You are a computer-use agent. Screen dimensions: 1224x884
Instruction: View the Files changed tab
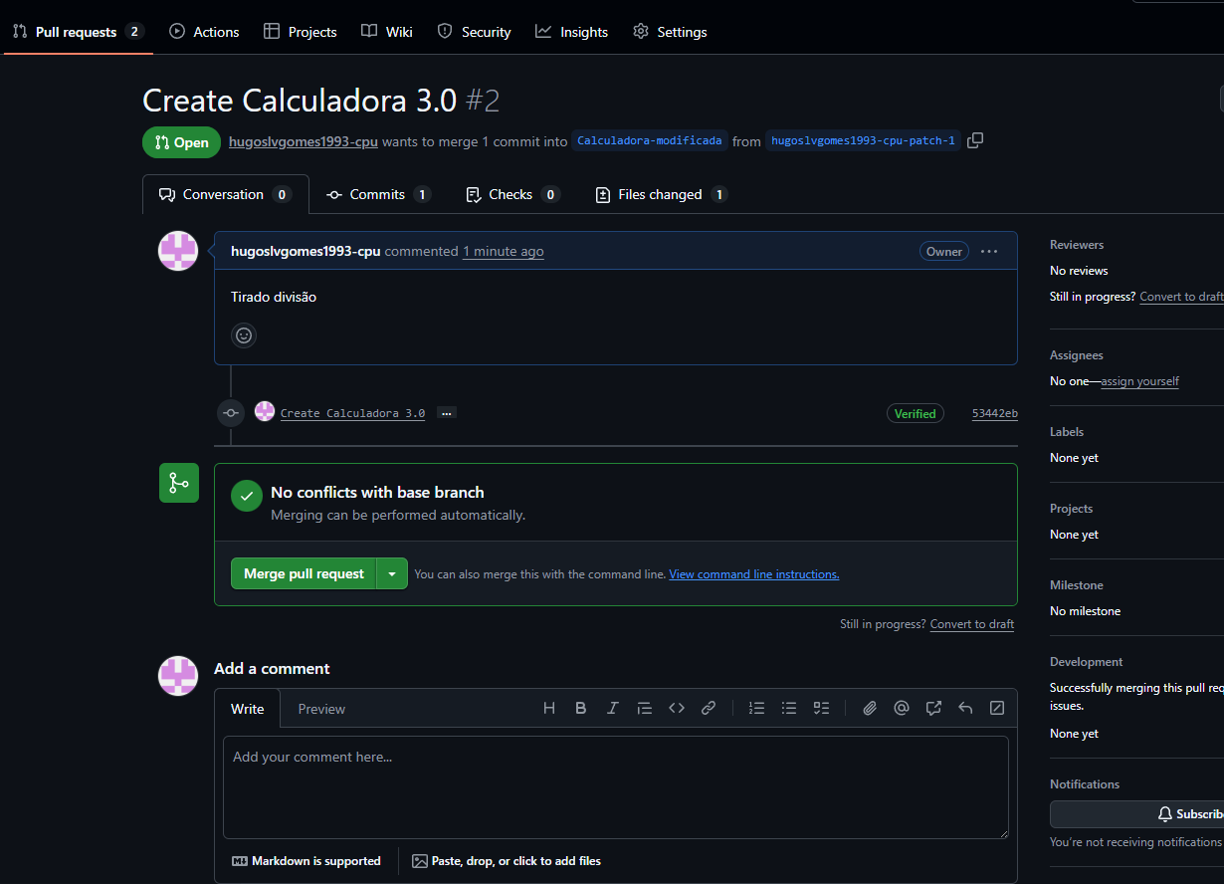tap(661, 194)
